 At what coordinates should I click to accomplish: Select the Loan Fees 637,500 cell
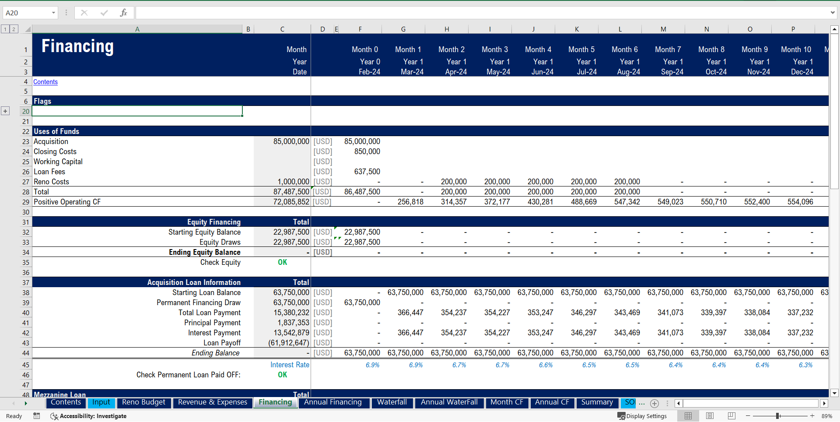(x=360, y=172)
